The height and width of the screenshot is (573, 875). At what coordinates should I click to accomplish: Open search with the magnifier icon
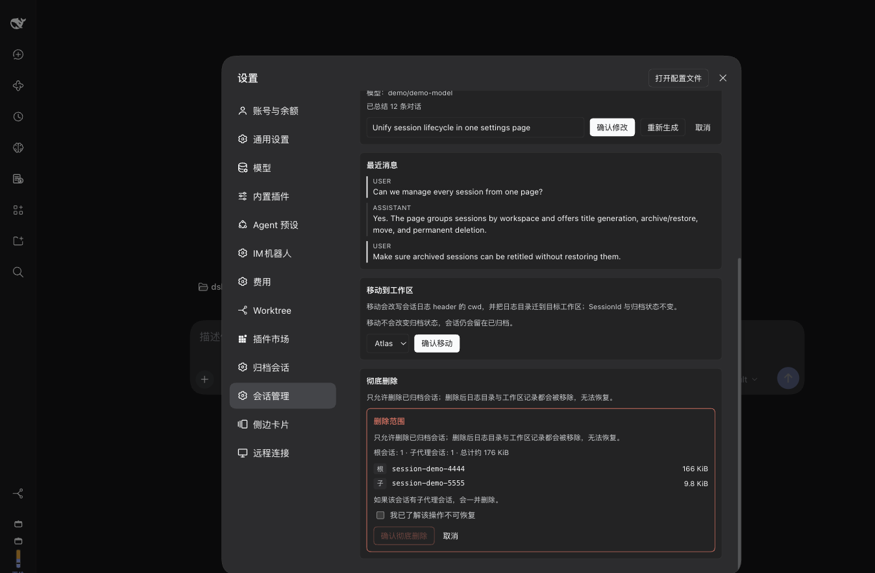[x=18, y=272]
